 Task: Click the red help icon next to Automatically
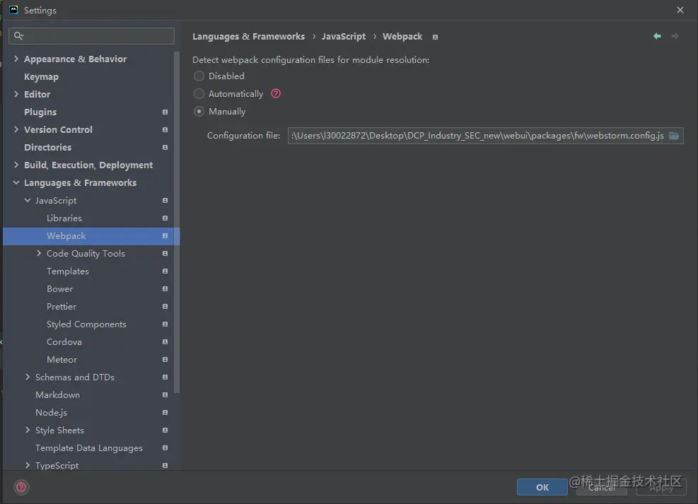(276, 93)
